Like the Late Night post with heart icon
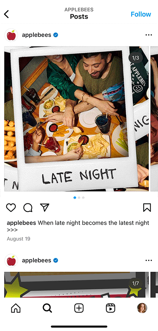Image resolution: width=158 pixels, height=331 pixels. (11, 208)
